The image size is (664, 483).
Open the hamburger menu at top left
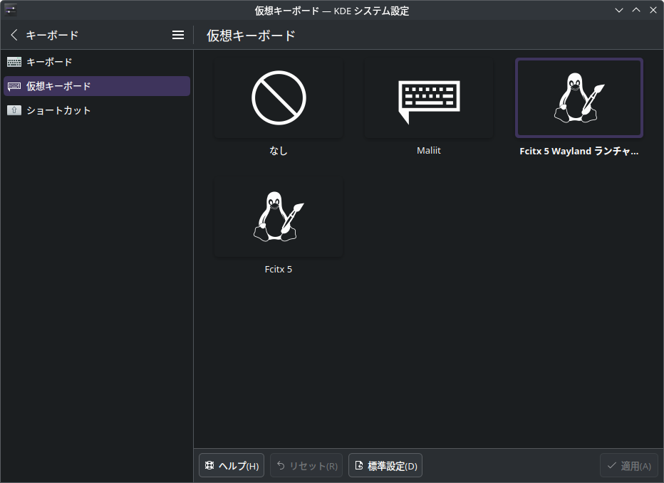tap(177, 34)
